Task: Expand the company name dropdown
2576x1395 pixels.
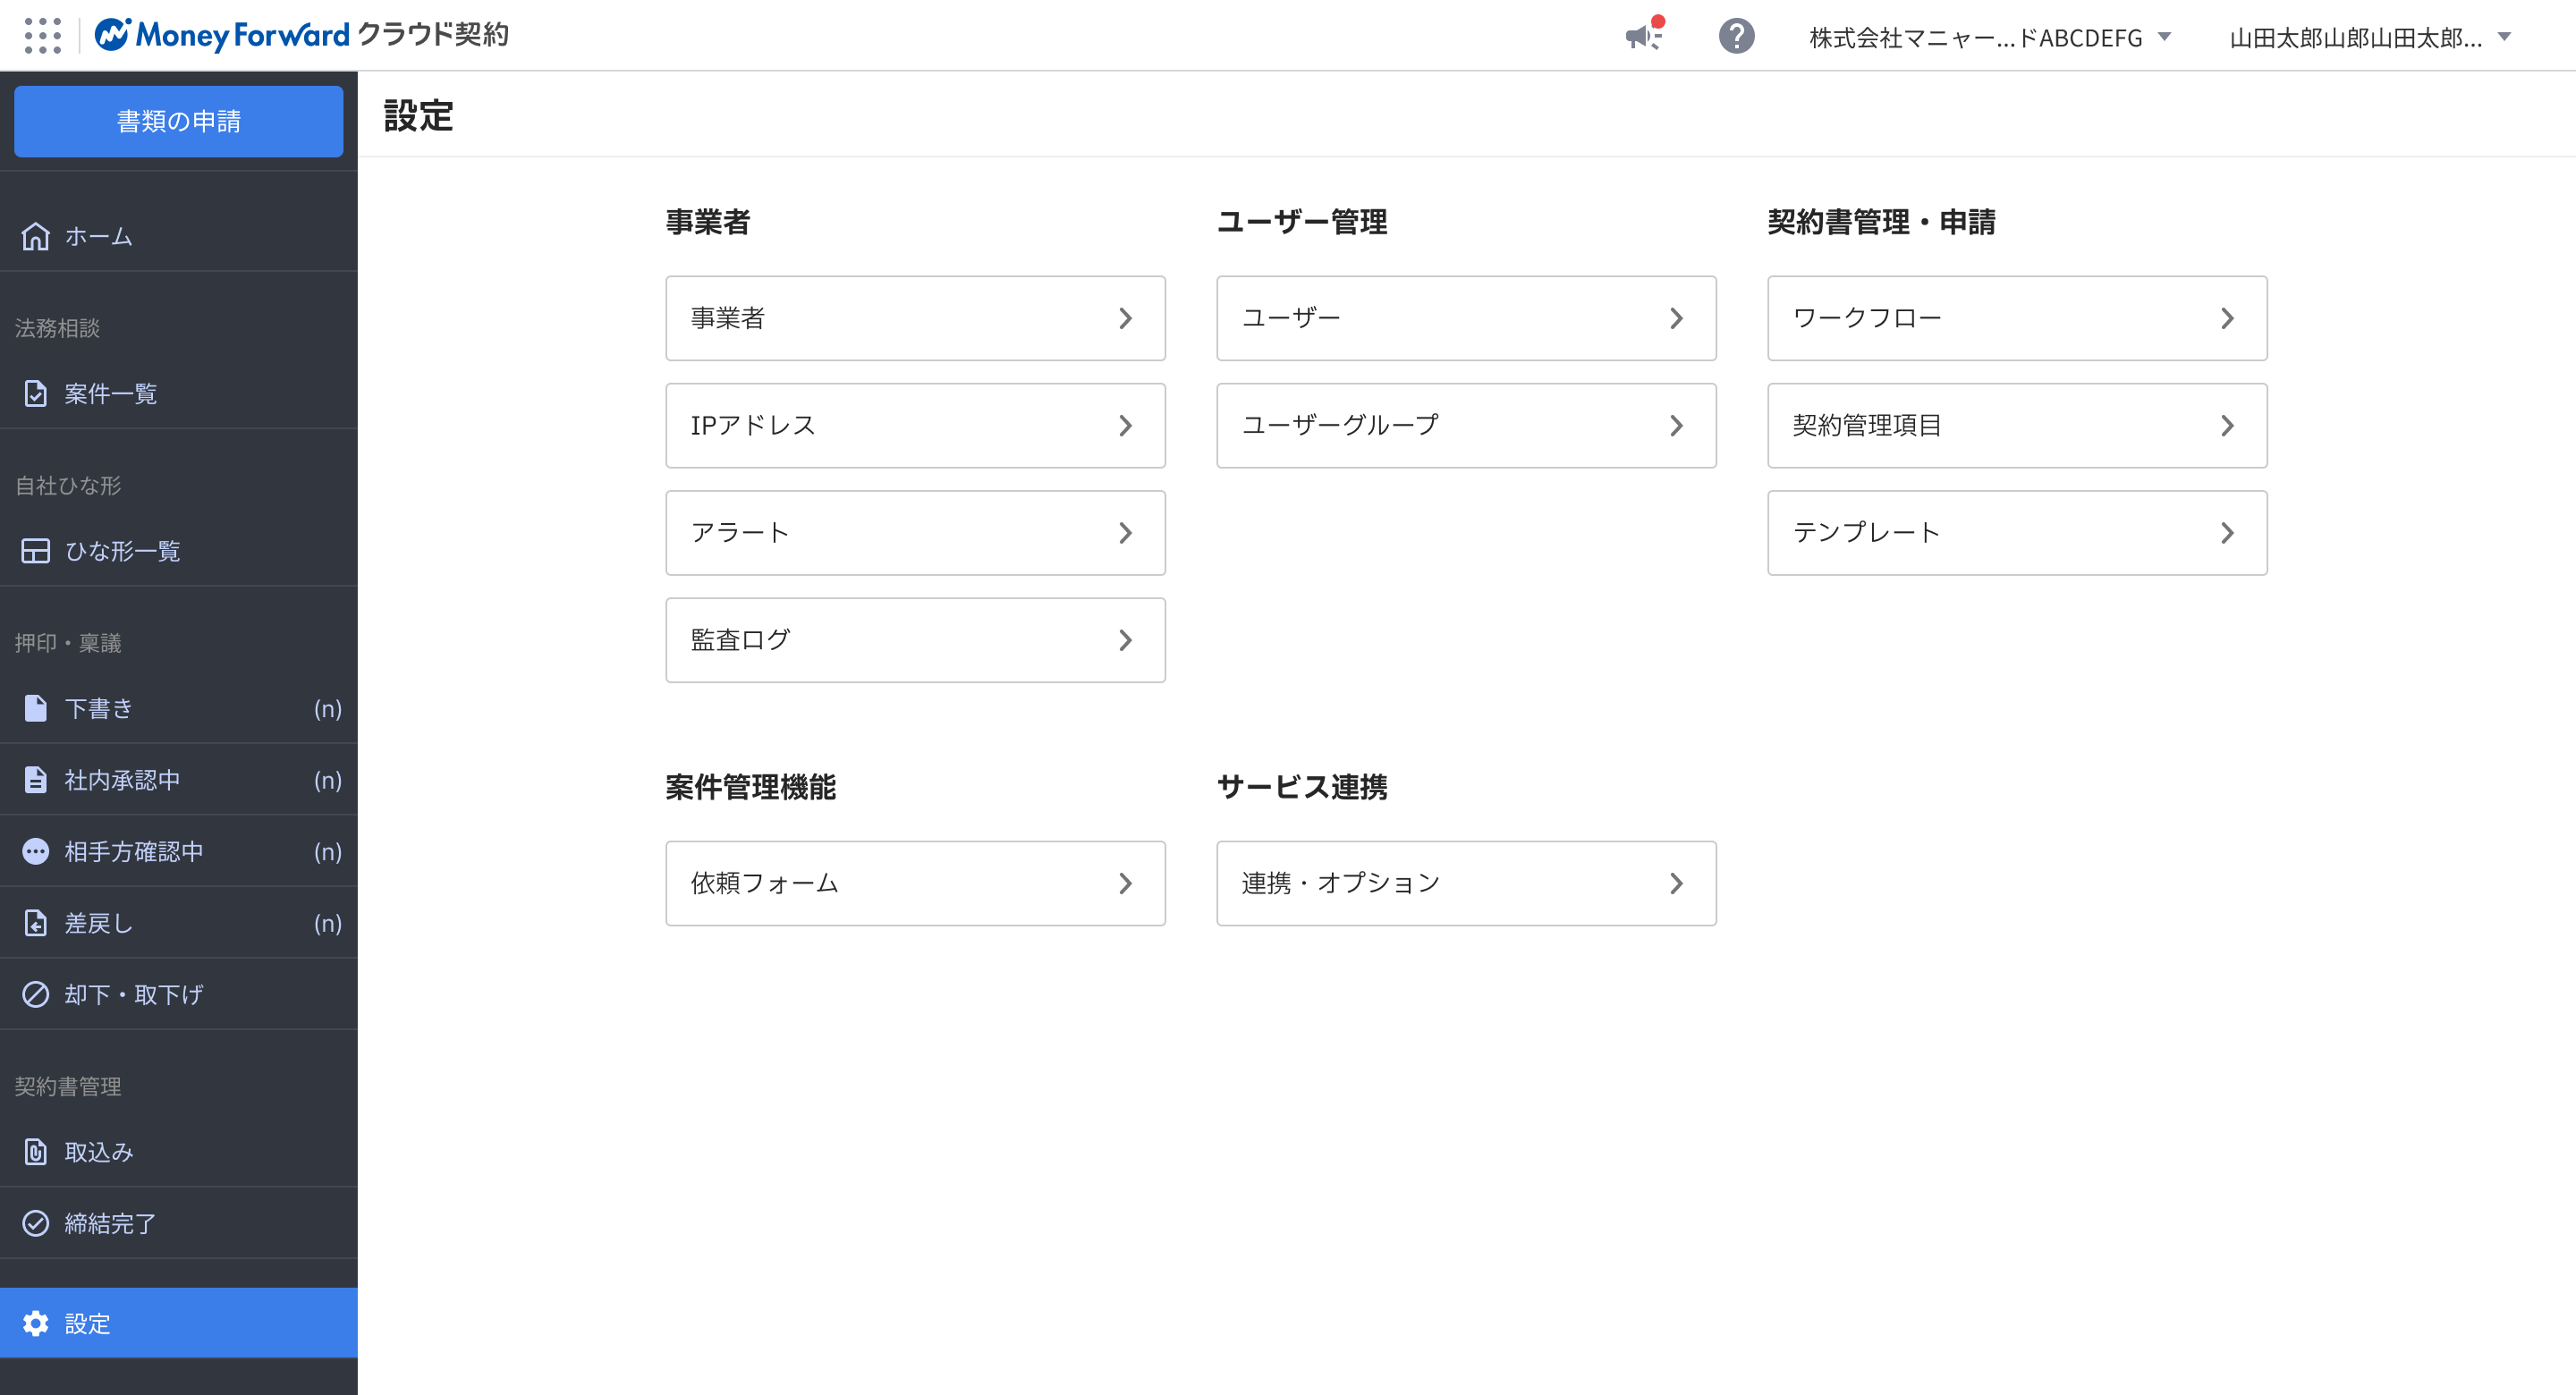Action: [1990, 37]
